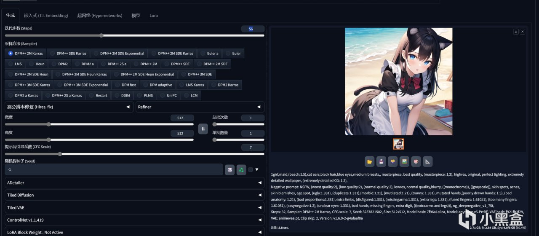Screen dimensions: 539x236
Task: Open the Lora tab
Action: [154, 16]
